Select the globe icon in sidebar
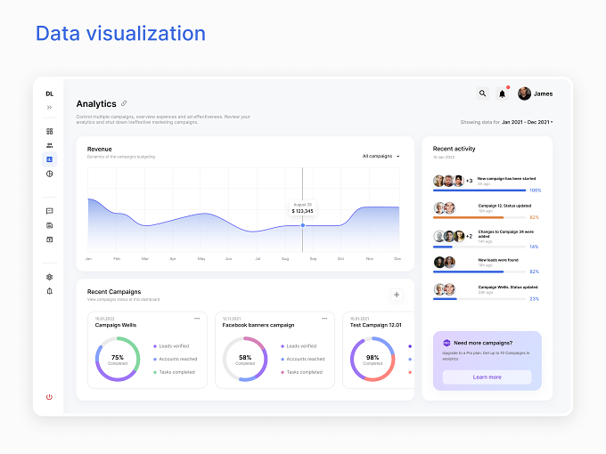Image resolution: width=606 pixels, height=454 pixels. [x=50, y=174]
